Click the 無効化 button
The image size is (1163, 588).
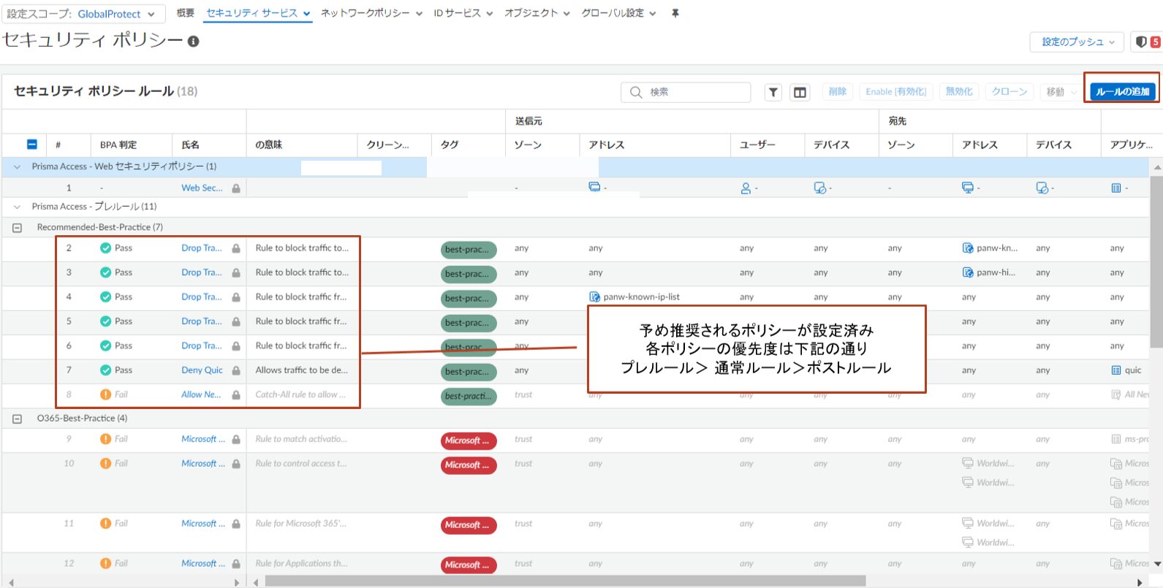pyautogui.click(x=959, y=92)
